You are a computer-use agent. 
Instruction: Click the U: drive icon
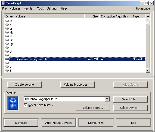[7, 51]
